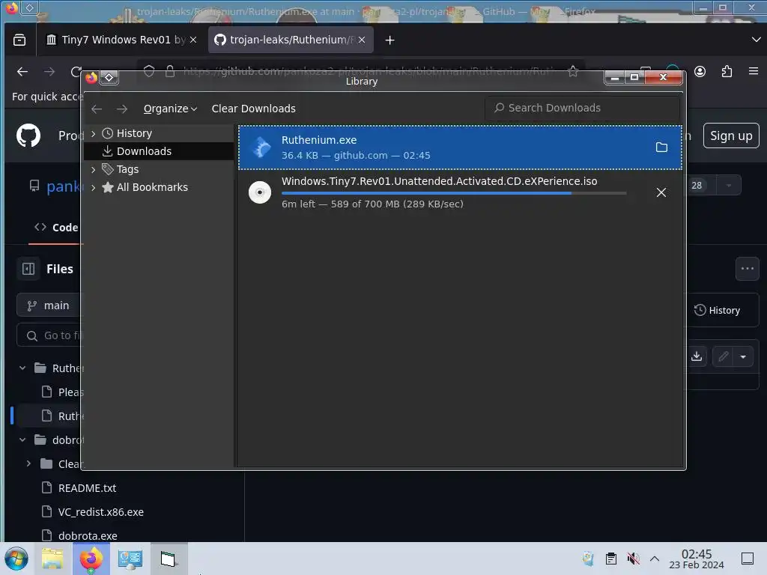
Task: Reload page in Firefox
Action: click(76, 72)
